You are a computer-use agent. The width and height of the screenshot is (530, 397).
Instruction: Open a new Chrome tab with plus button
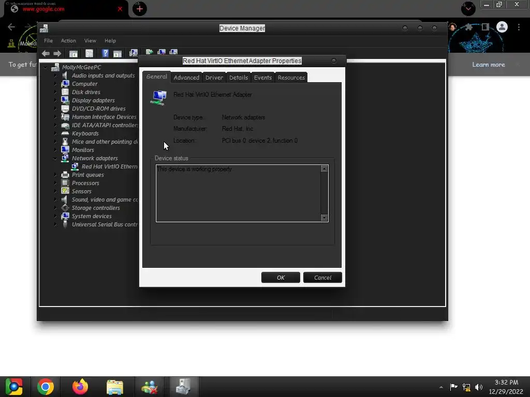click(140, 9)
